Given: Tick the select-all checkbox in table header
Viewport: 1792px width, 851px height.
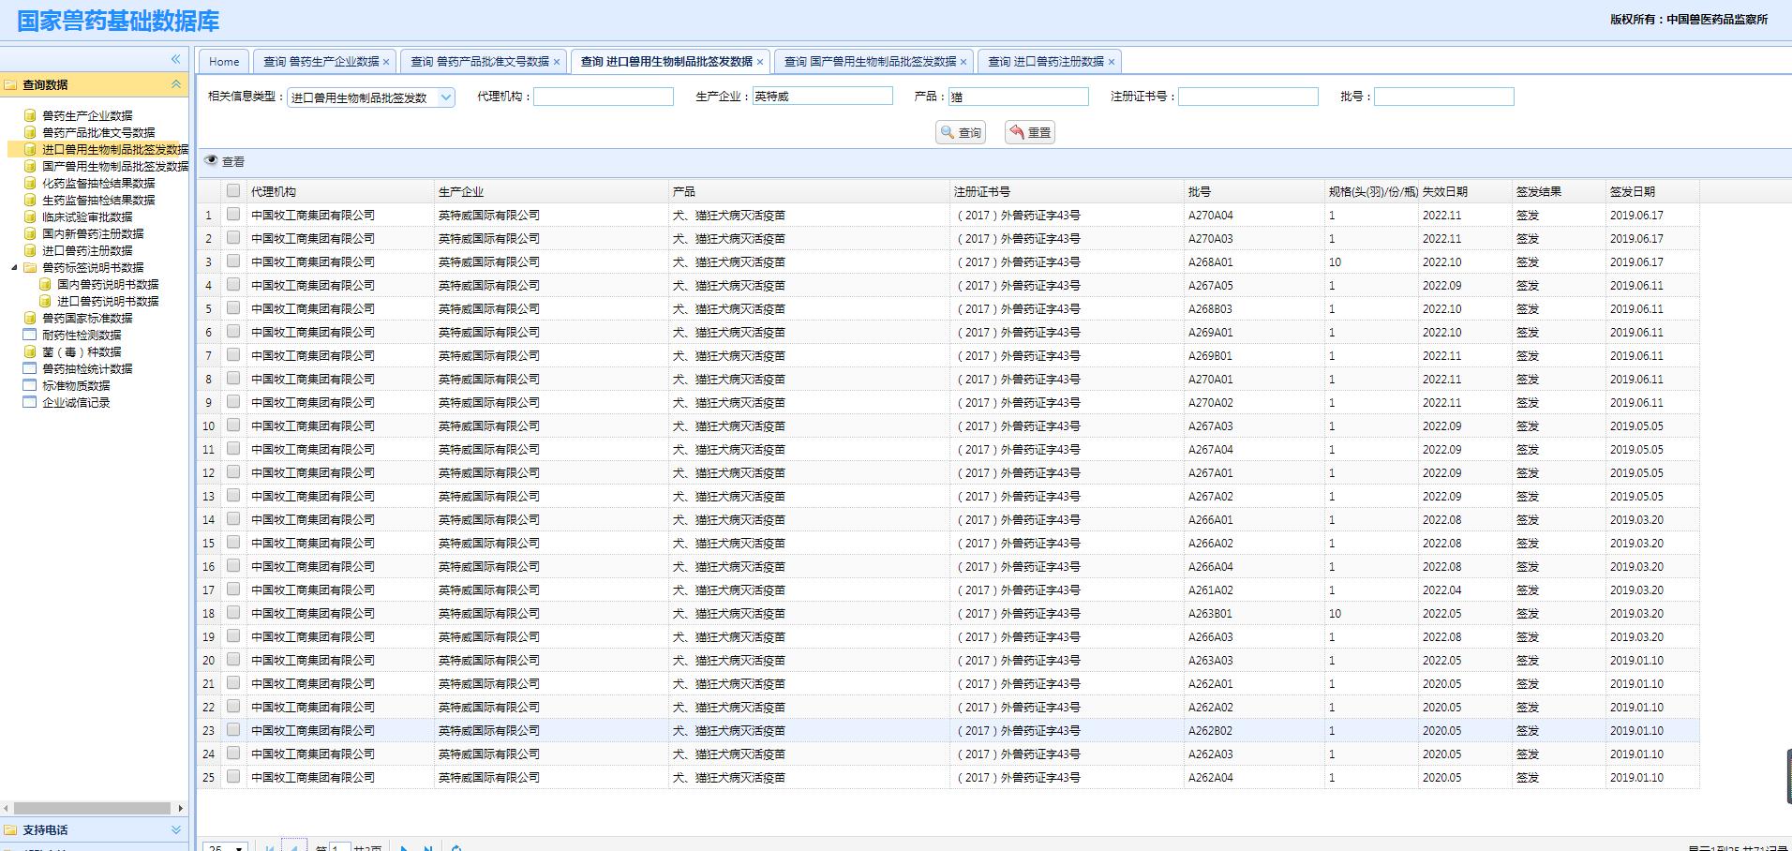Looking at the screenshot, I should pos(233,190).
